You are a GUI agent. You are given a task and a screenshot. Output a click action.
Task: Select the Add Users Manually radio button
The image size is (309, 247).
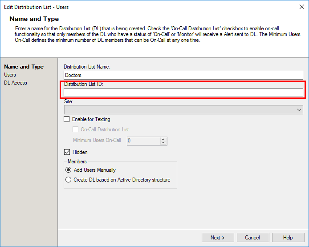tap(69, 170)
